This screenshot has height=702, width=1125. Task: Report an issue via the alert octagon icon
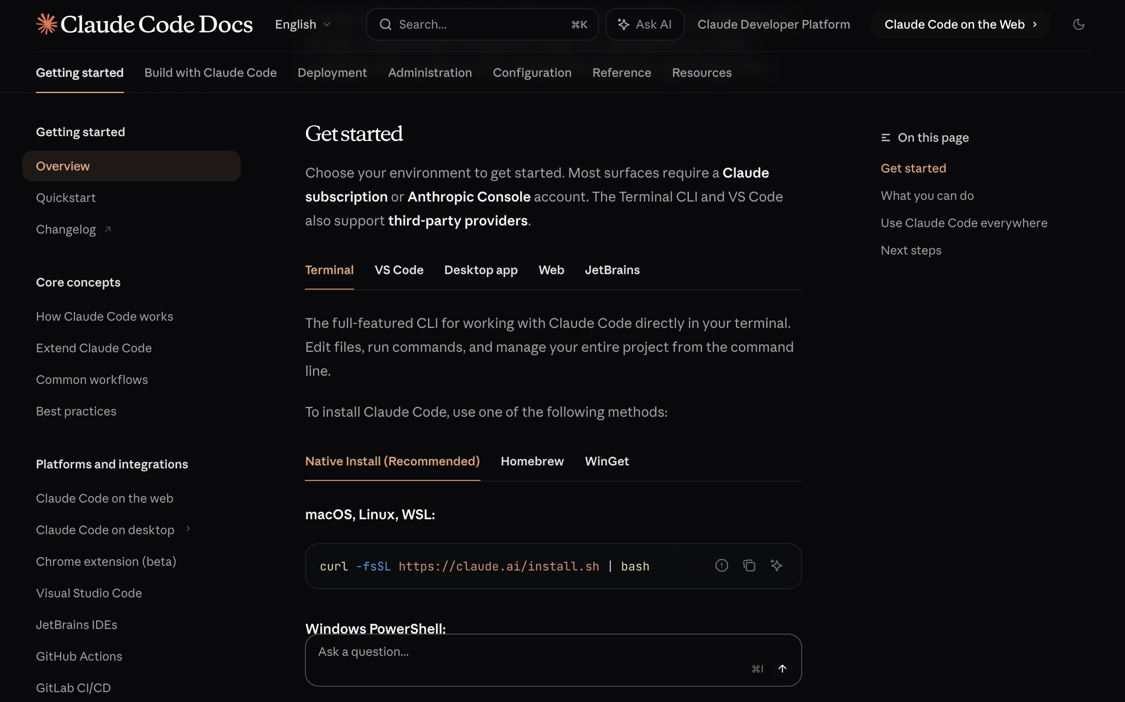point(721,565)
